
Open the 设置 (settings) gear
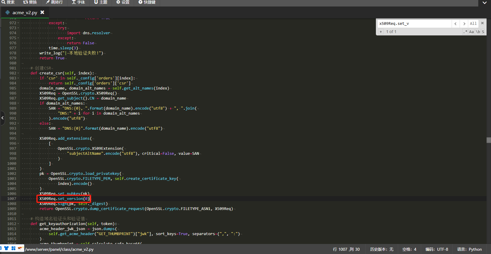click(123, 2)
